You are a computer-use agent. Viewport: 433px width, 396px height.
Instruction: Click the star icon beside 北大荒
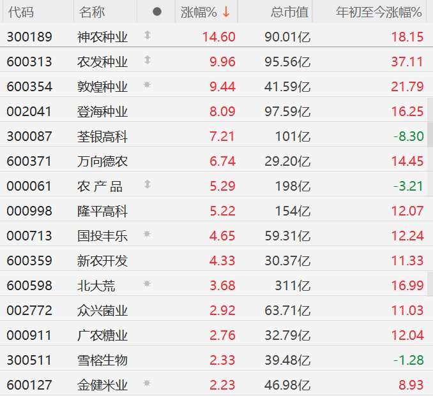click(x=147, y=284)
